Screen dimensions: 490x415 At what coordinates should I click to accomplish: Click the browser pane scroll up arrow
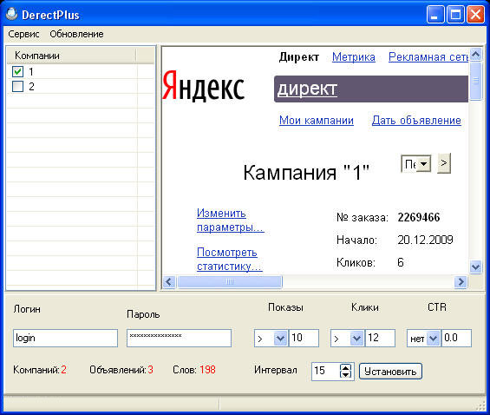coord(475,55)
